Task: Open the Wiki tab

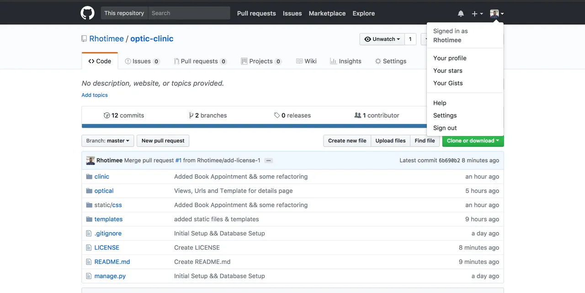Action: (x=306, y=61)
